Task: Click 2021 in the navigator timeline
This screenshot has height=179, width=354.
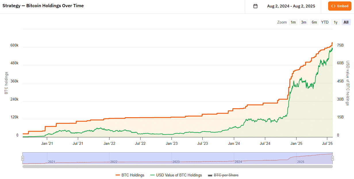Action: 51,162
